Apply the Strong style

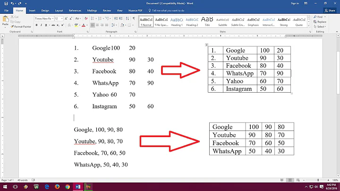pos(284,22)
